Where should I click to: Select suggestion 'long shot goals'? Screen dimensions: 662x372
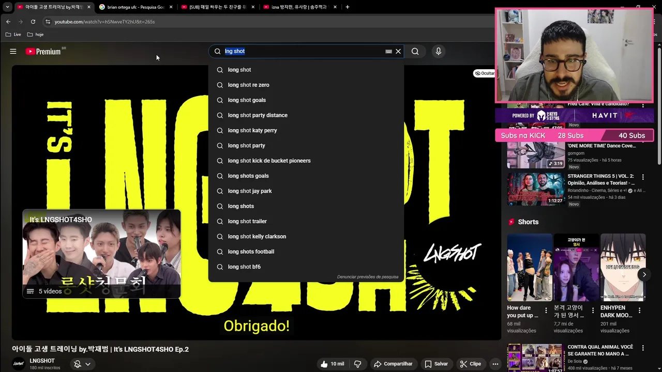click(x=306, y=100)
